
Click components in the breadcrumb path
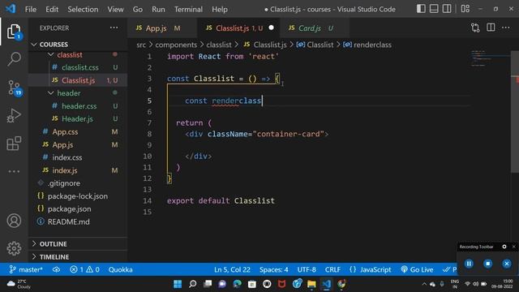pyautogui.click(x=176, y=45)
